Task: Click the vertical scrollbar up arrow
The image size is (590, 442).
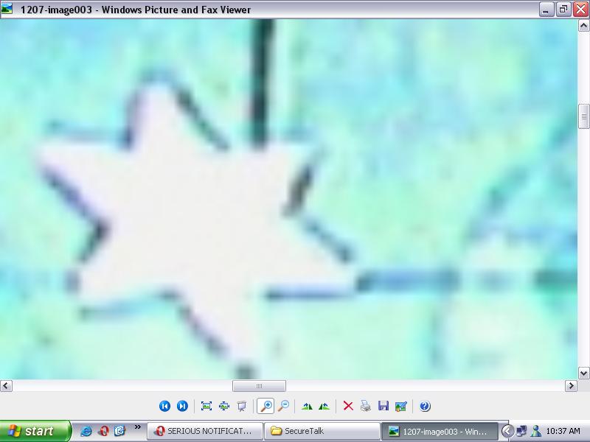Action: pos(583,26)
